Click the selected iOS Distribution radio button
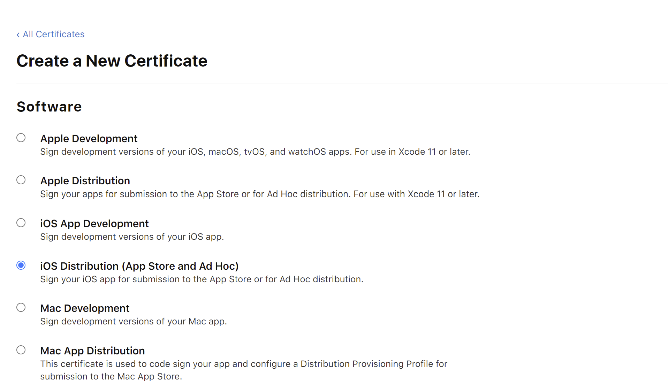The image size is (668, 384). [21, 265]
